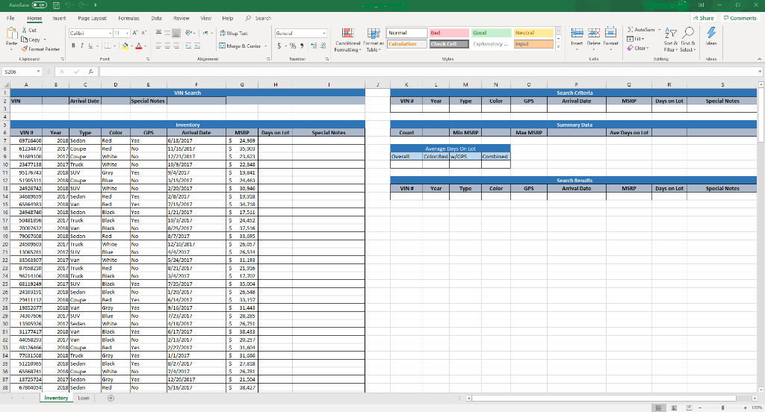Toggle Bottom Align

[x=176, y=33]
